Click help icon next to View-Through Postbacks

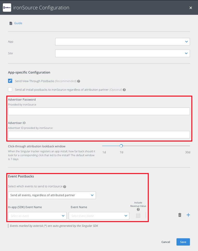(79, 81)
